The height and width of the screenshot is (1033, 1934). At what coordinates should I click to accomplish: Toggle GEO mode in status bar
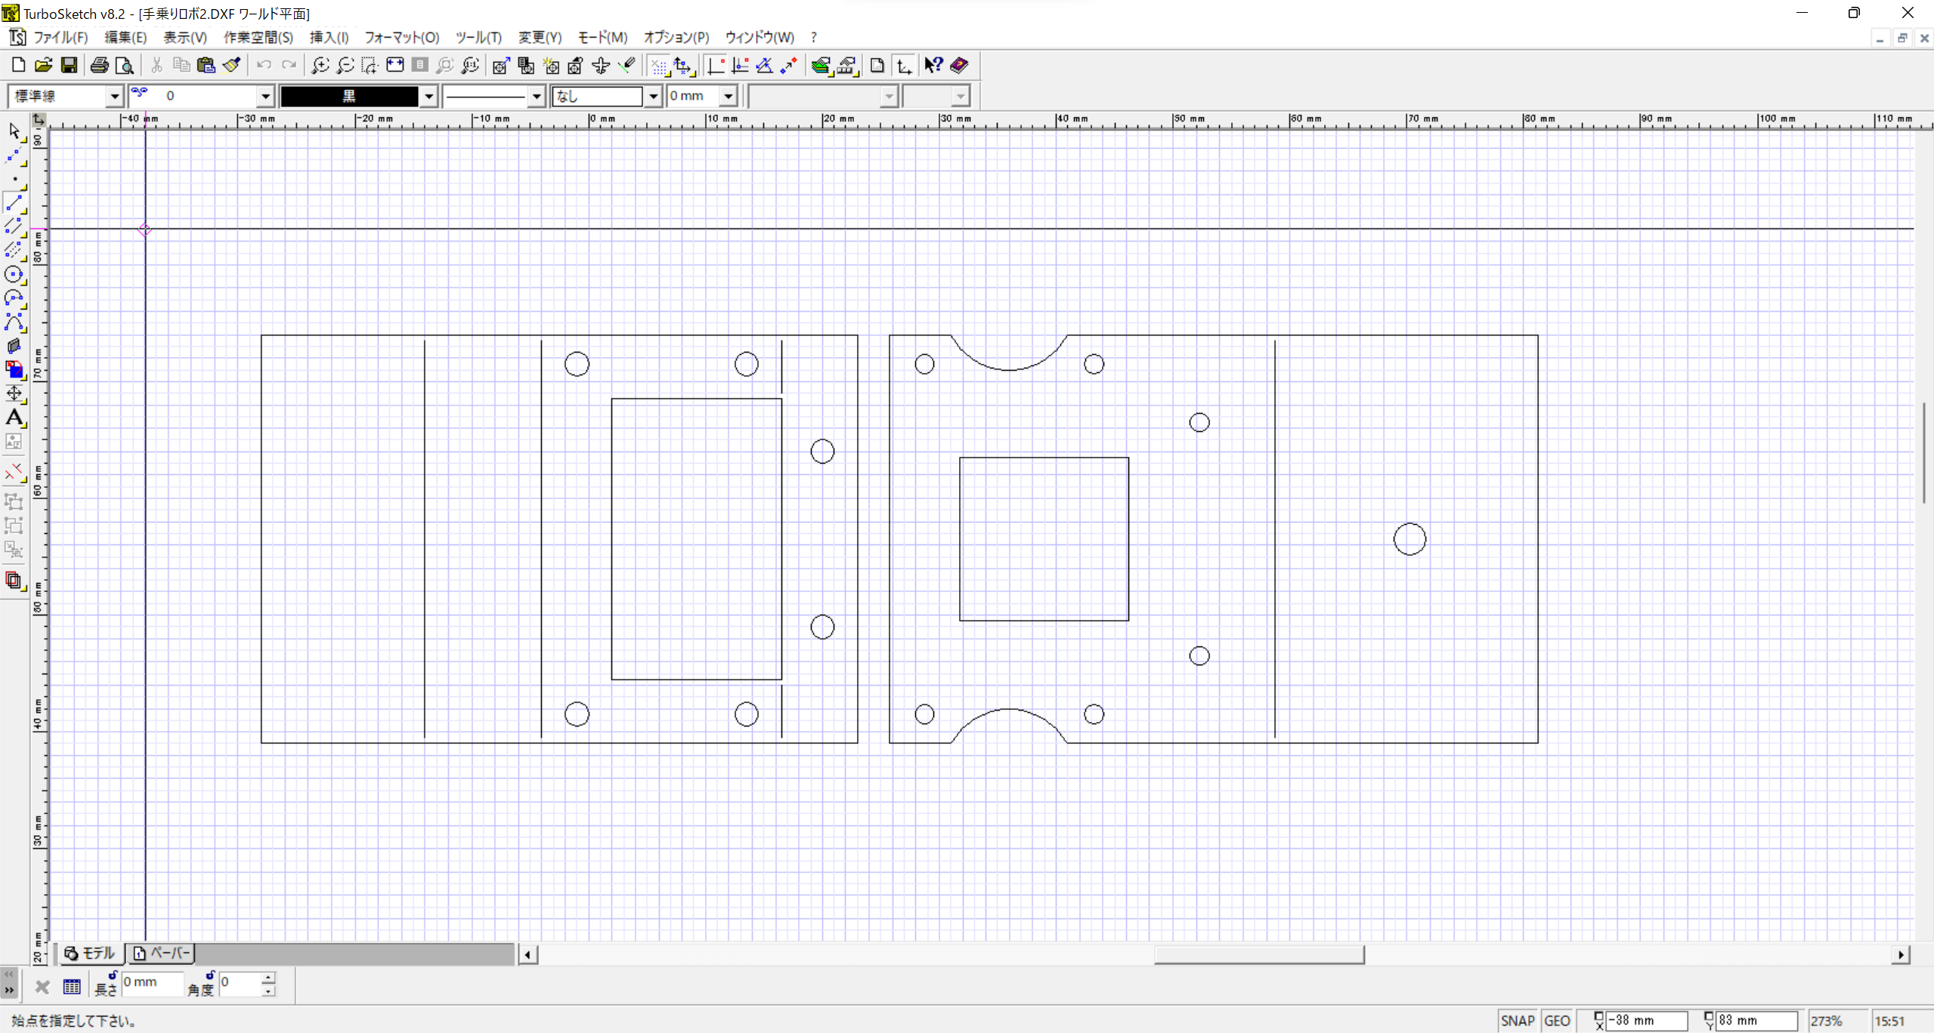1557,1021
